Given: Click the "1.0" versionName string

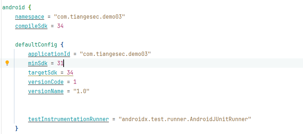Looking at the screenshot, I should coord(81,91).
